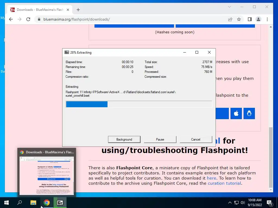Screen dimensions: 278x208
Task: Open the Flashpoint Core 'here' link
Action: [x=211, y=178]
